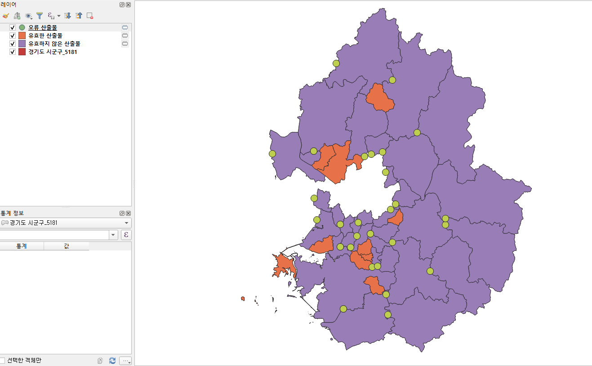Image resolution: width=592 pixels, height=366 pixels.
Task: Click the green circle symbol of 오류 산출물
Action: pos(22,27)
